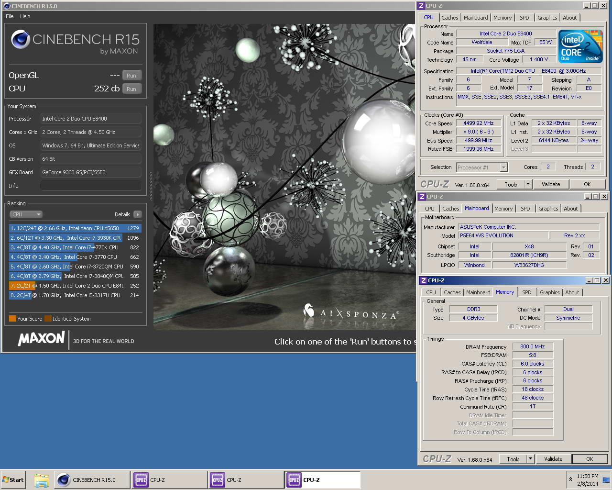
Task: Click the Intel Core 2 Duo badge in CPU-Z
Action: pos(580,46)
